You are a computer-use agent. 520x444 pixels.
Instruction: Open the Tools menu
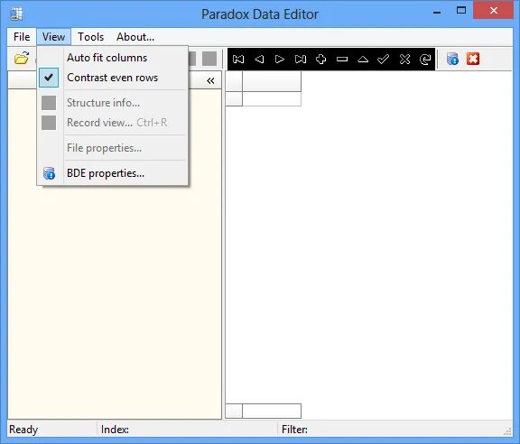pos(91,37)
